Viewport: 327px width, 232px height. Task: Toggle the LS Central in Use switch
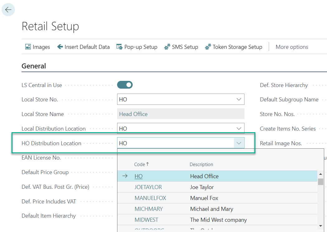click(125, 85)
